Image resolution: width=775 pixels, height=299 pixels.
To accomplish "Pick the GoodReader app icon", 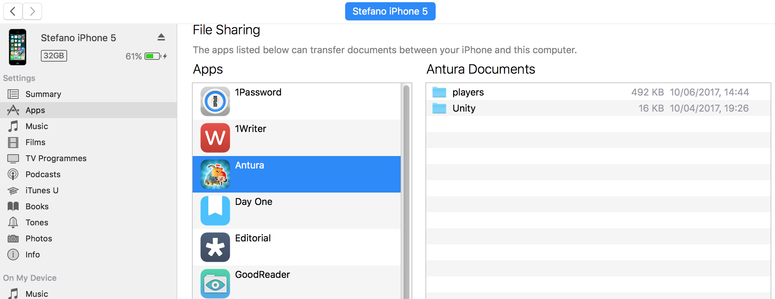I will (x=215, y=283).
